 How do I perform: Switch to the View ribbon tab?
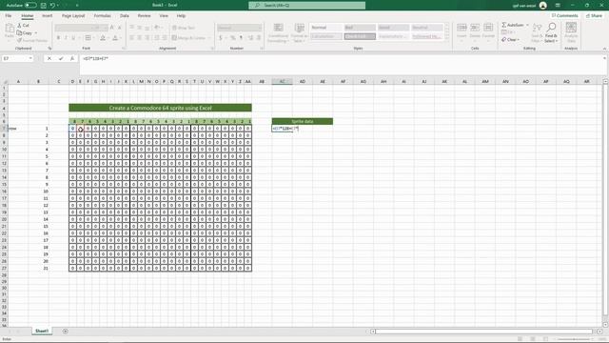pyautogui.click(x=164, y=16)
